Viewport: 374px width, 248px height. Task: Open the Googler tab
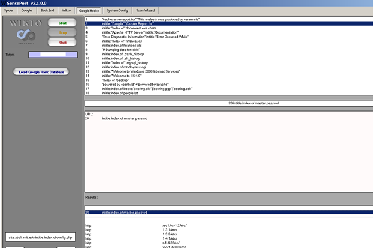point(28,11)
